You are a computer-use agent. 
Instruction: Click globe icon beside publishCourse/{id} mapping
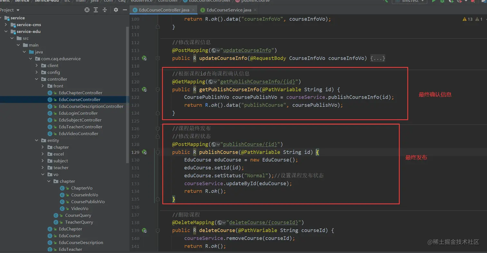215,144
